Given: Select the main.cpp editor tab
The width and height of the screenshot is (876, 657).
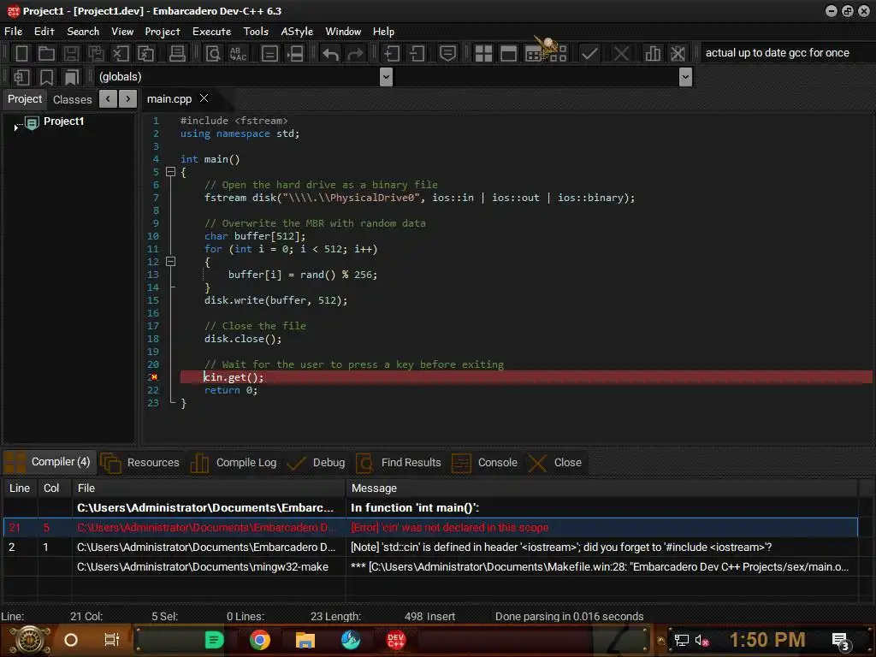Looking at the screenshot, I should coord(169,99).
